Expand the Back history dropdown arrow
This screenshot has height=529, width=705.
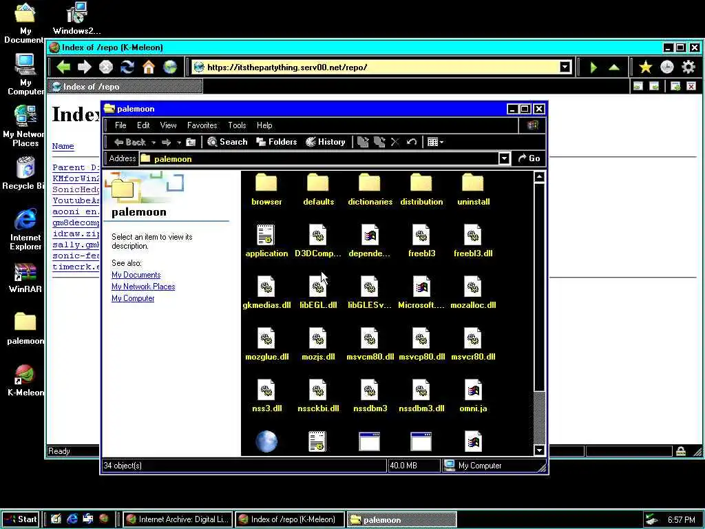click(x=154, y=142)
